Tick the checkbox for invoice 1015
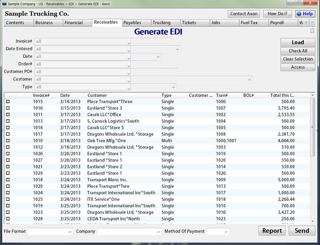 click(8, 102)
